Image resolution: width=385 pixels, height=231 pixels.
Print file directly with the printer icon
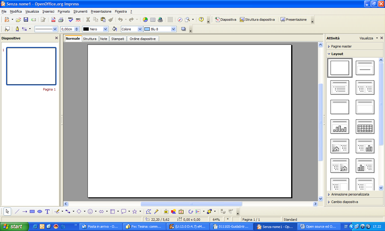(61, 20)
